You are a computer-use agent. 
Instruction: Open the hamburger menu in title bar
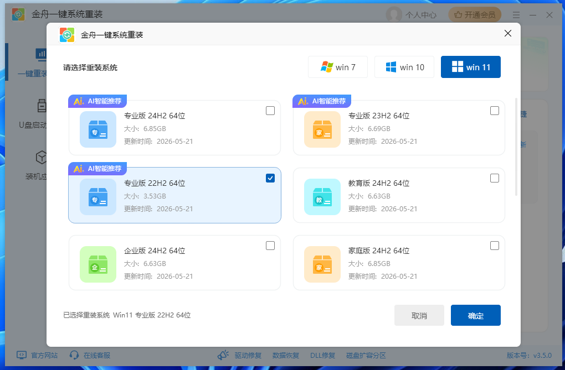pos(516,15)
